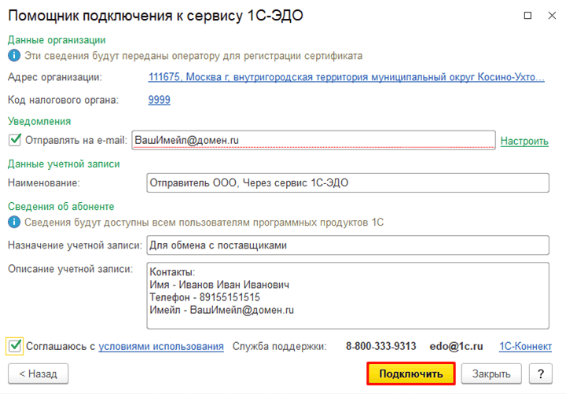Click the Данные учетной записи heading

pyautogui.click(x=64, y=164)
